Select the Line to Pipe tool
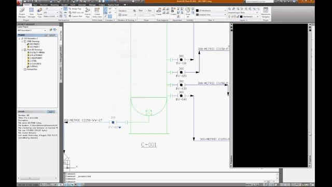The width and height of the screenshot is (332, 187). point(88,12)
